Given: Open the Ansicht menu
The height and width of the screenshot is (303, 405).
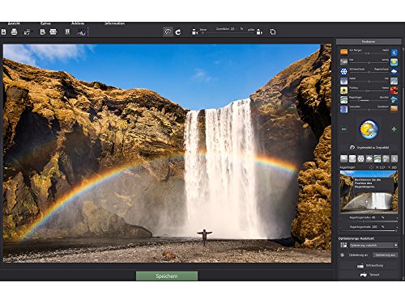Looking at the screenshot, I should (14, 23).
